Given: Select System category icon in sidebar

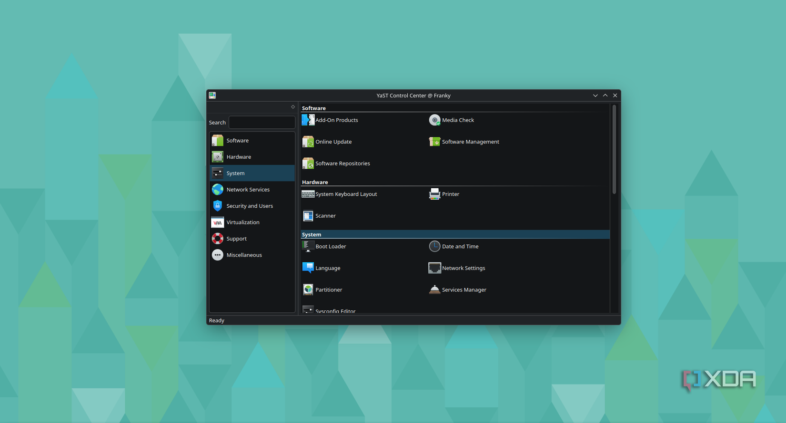Looking at the screenshot, I should point(218,173).
